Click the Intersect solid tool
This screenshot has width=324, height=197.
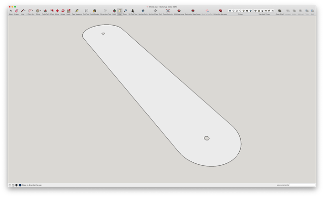click(288, 11)
